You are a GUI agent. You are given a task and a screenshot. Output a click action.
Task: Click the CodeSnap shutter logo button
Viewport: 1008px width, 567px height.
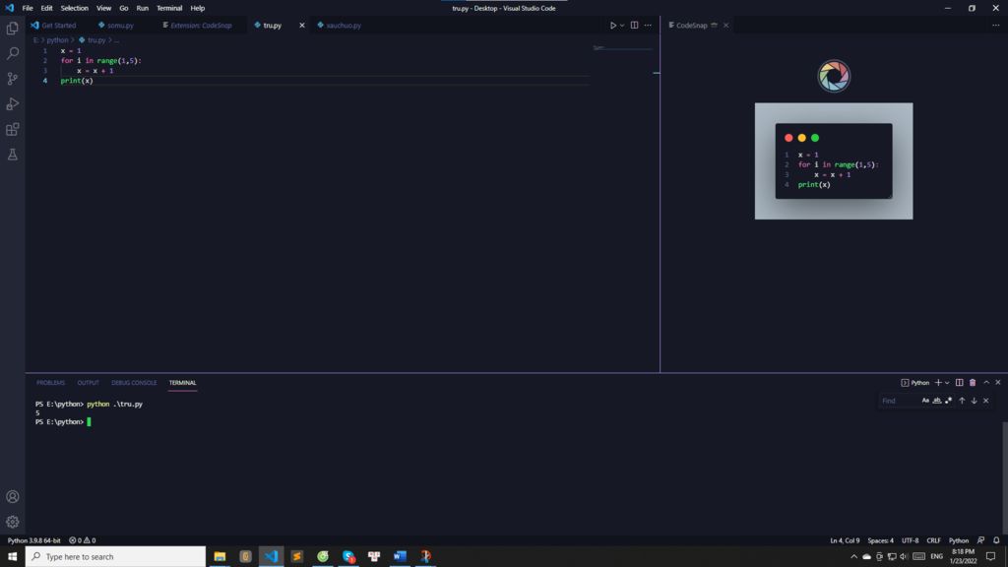coord(834,76)
